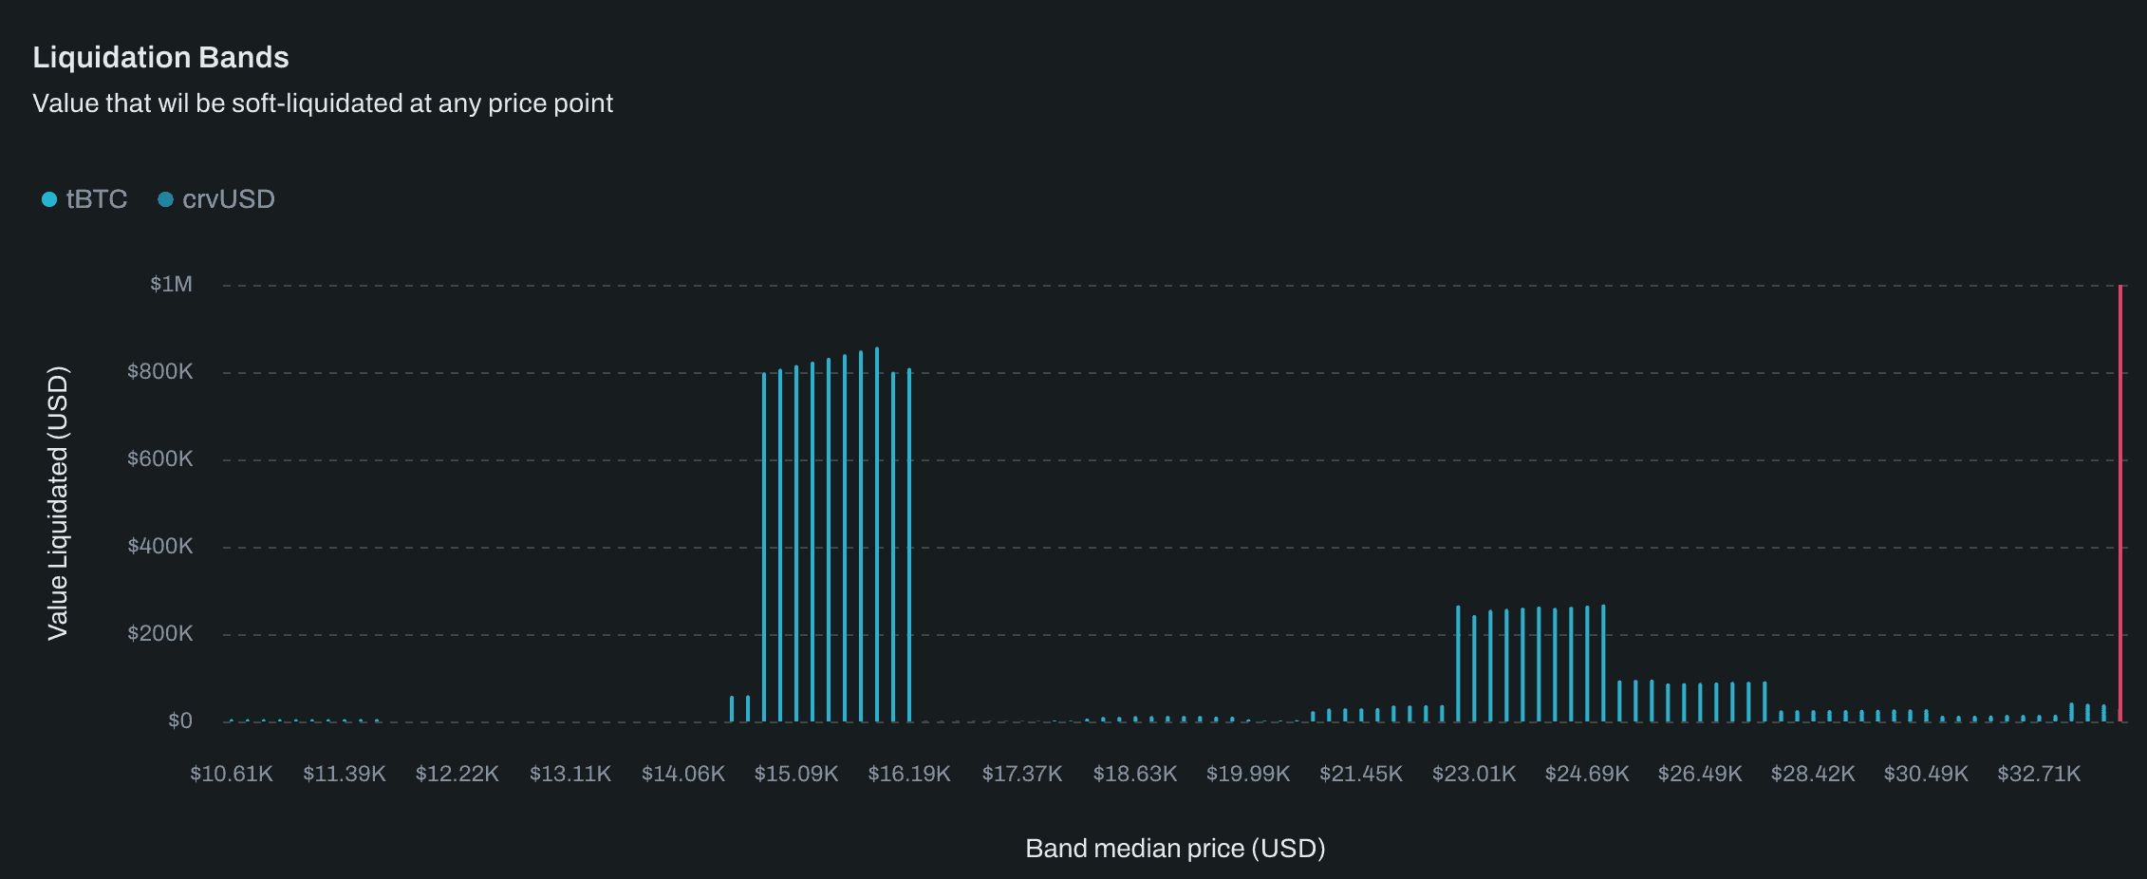Toggle the tBTC series legend label
The height and width of the screenshot is (879, 2147).
coord(96,199)
